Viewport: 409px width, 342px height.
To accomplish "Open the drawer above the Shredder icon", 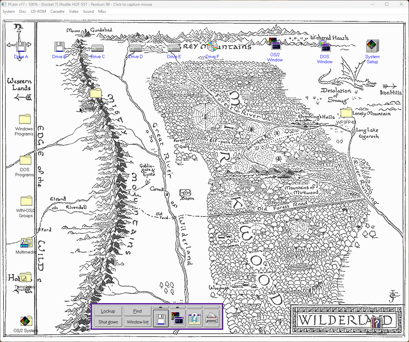I will point(212,307).
